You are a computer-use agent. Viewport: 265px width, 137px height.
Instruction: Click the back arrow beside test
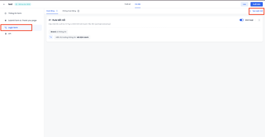(x=4, y=4)
